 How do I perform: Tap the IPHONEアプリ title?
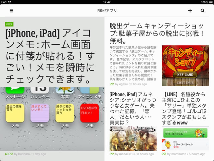pyautogui.click(x=107, y=10)
